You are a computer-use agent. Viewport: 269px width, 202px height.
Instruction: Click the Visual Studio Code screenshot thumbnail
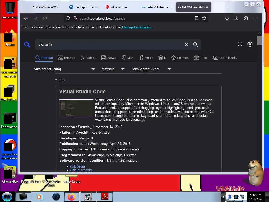[76, 108]
